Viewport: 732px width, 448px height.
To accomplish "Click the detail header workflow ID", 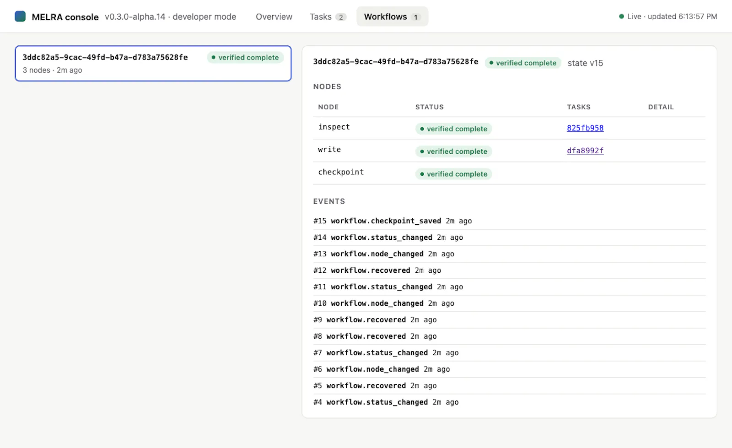I will (396, 61).
